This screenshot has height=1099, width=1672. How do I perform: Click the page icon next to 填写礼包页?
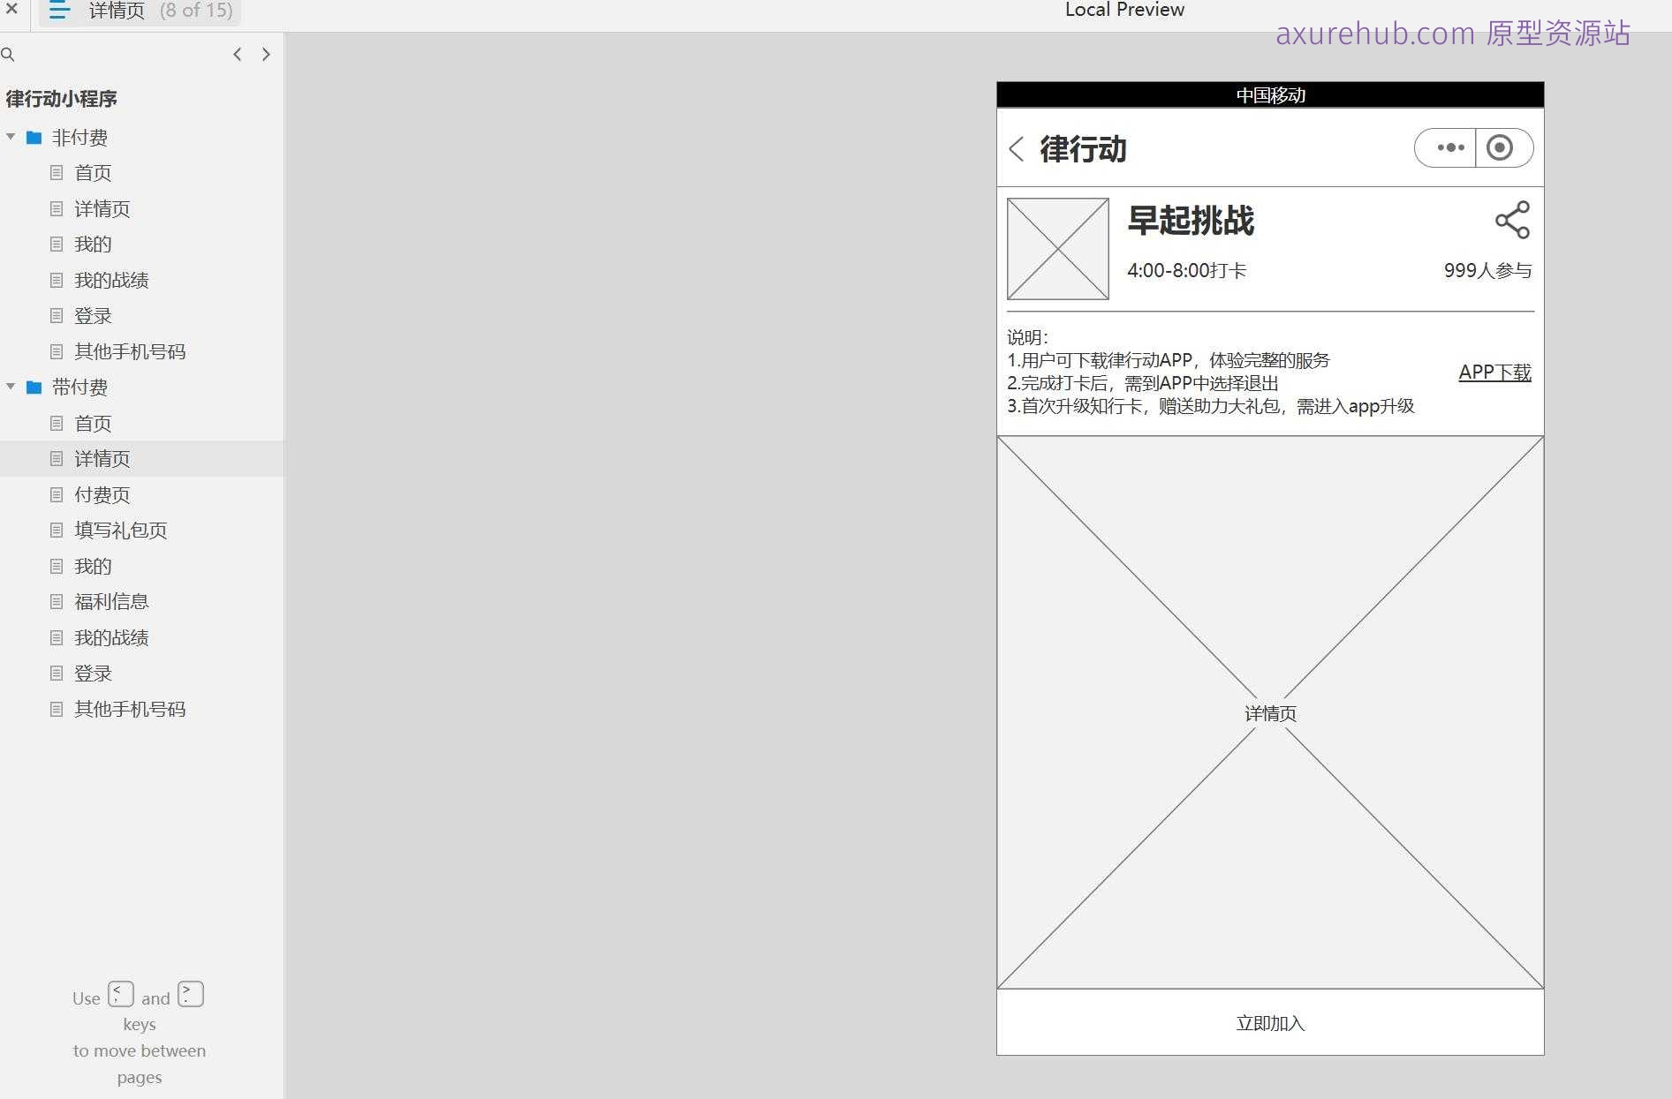tap(57, 531)
